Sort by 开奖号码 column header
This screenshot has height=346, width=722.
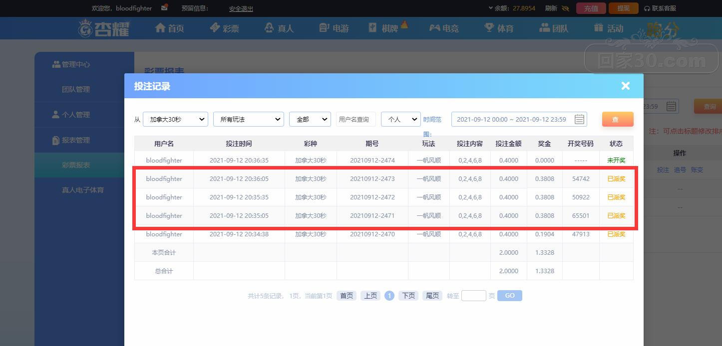pyautogui.click(x=581, y=144)
